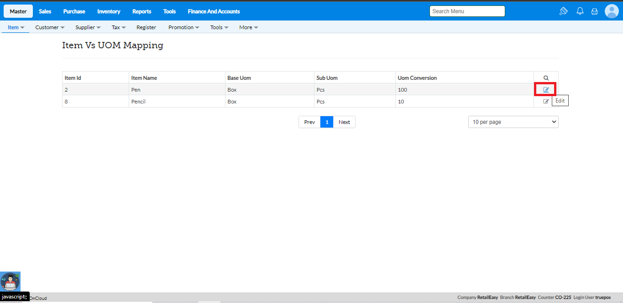Screen dimensions: 623x303
Task: Open the support chat assistant icon
Action: [x=10, y=282]
